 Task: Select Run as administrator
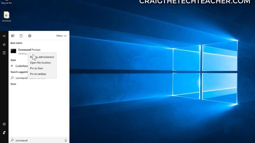click(42, 57)
